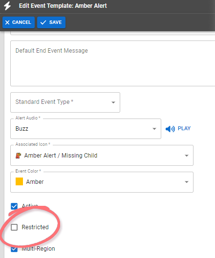
Task: Click the Restricted label text
Action: click(35, 227)
